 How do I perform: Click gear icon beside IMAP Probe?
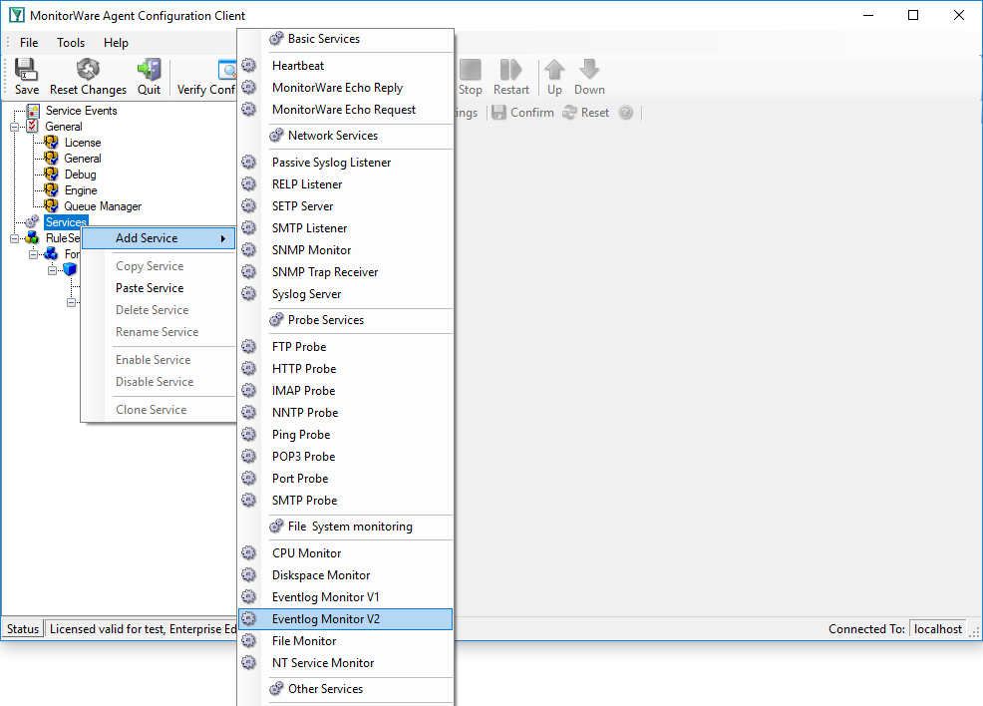pos(249,390)
